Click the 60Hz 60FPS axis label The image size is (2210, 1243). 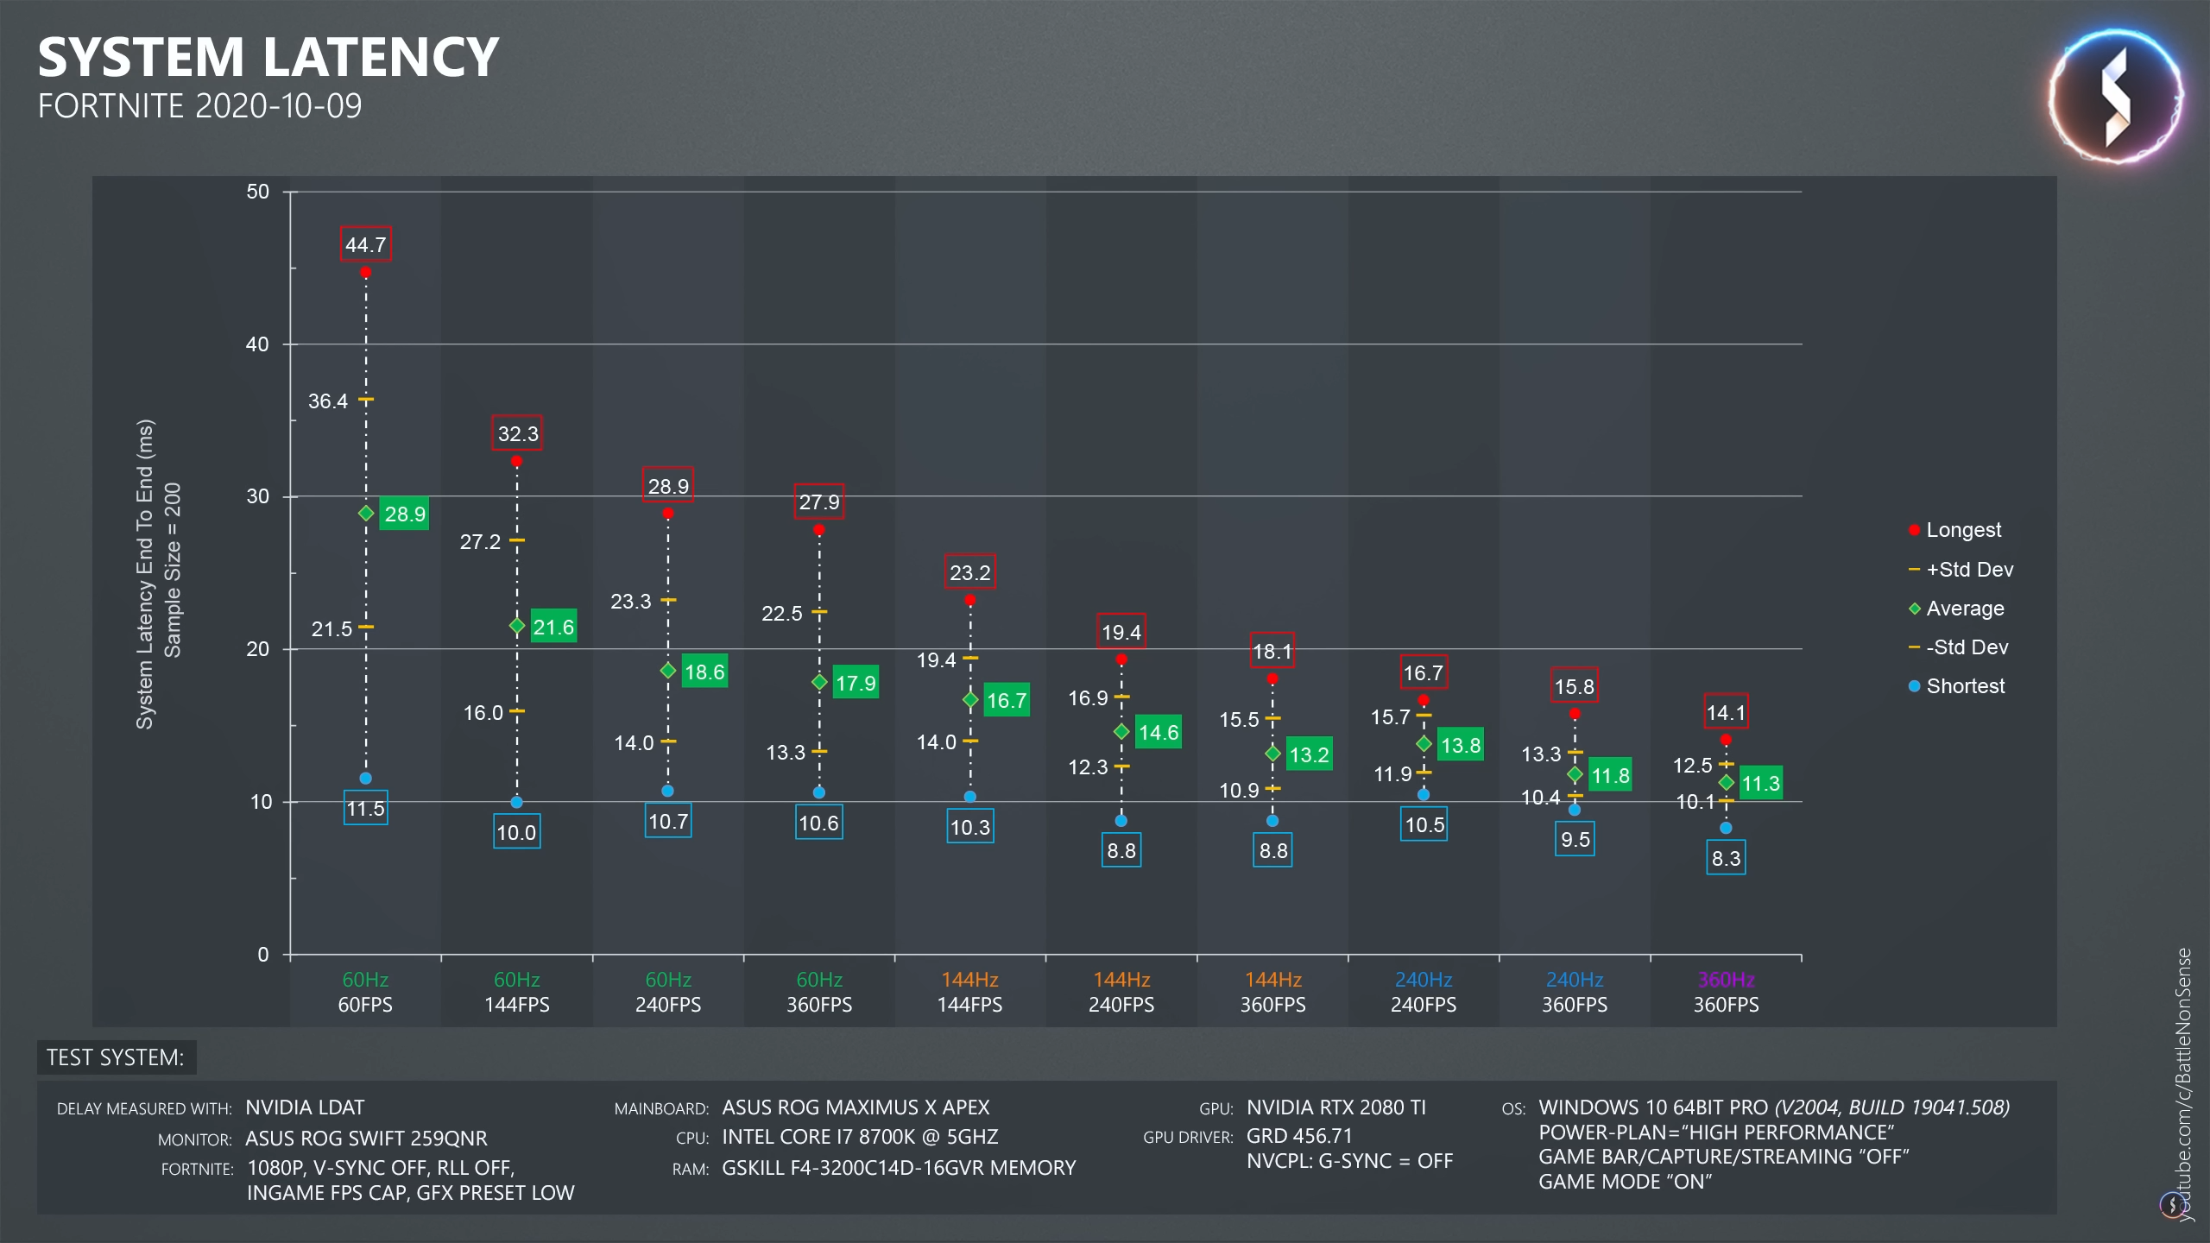pyautogui.click(x=365, y=992)
